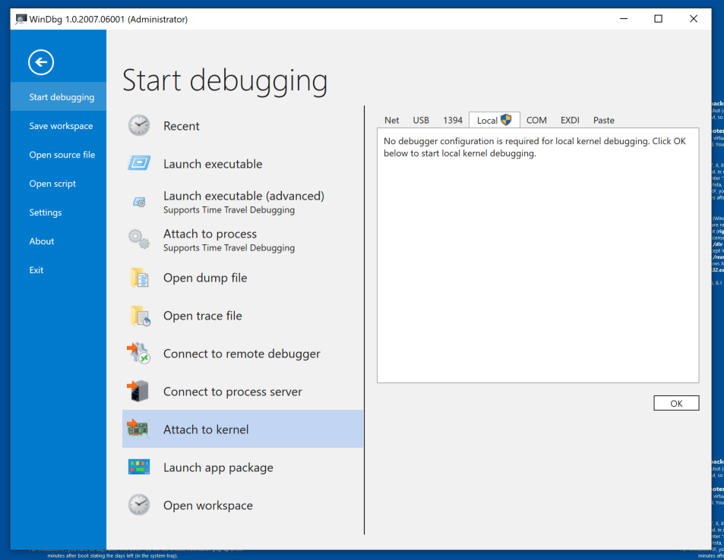Screen dimensions: 724x560
Task: Click the Recent clock icon
Action: click(139, 125)
